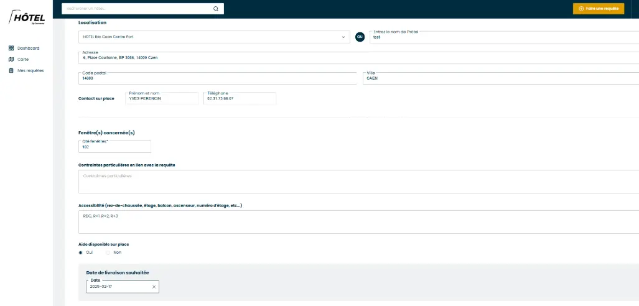Screen dimensions: 639x306
Task: Open the Date de livraison picker
Action: click(x=118, y=287)
